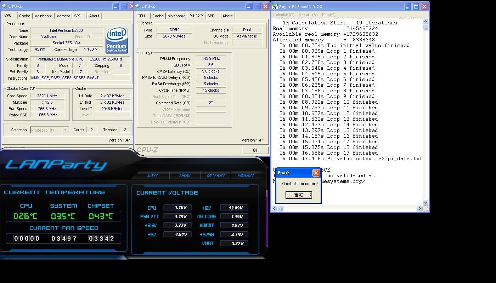Open the Processor #1 selection dropdown
Screen dimensions: 496x283
[65, 130]
